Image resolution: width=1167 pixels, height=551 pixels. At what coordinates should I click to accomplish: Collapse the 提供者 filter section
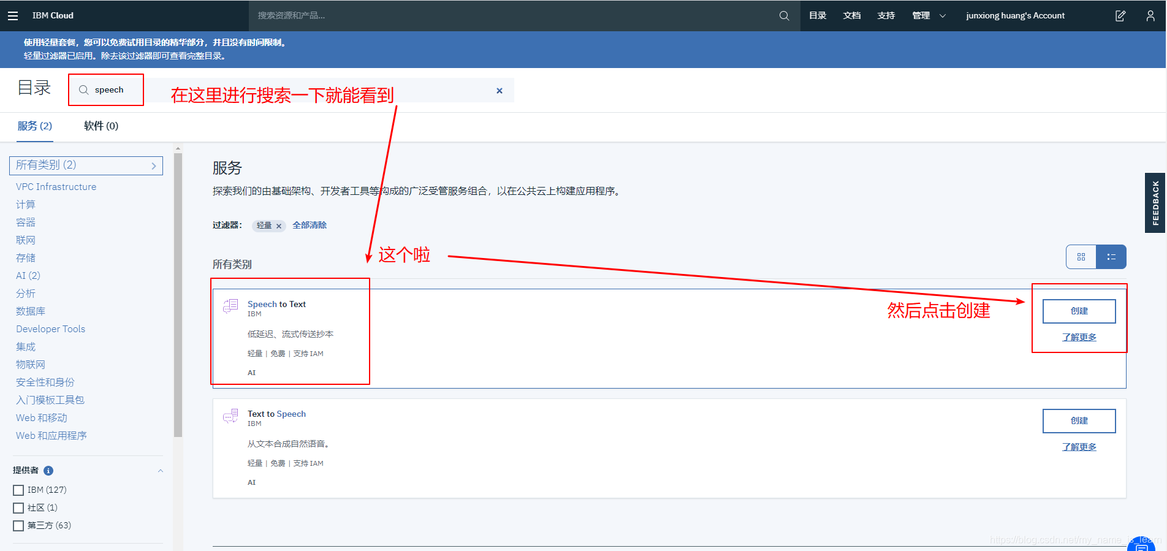(161, 471)
